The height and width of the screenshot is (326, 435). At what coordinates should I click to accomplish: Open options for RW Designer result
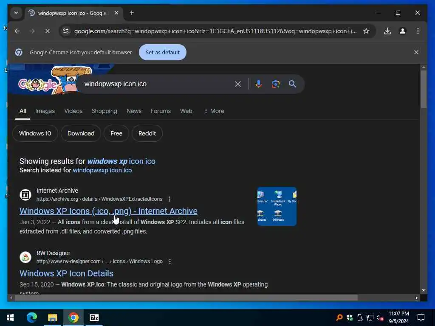(x=170, y=261)
